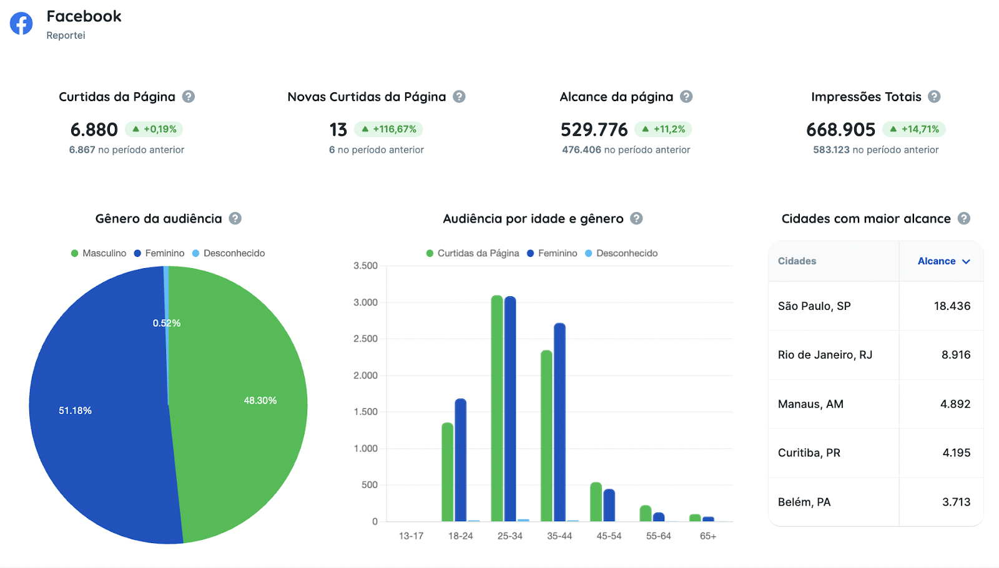Click the +11,2% change badge

click(663, 129)
